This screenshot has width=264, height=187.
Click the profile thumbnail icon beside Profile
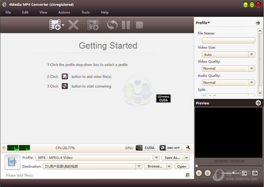click(12, 162)
